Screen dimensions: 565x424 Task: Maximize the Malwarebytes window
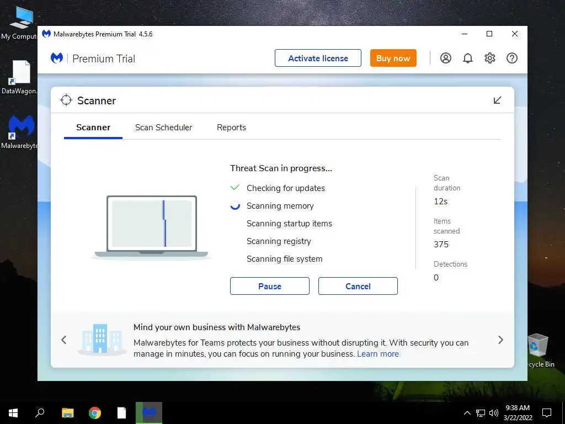(489, 34)
